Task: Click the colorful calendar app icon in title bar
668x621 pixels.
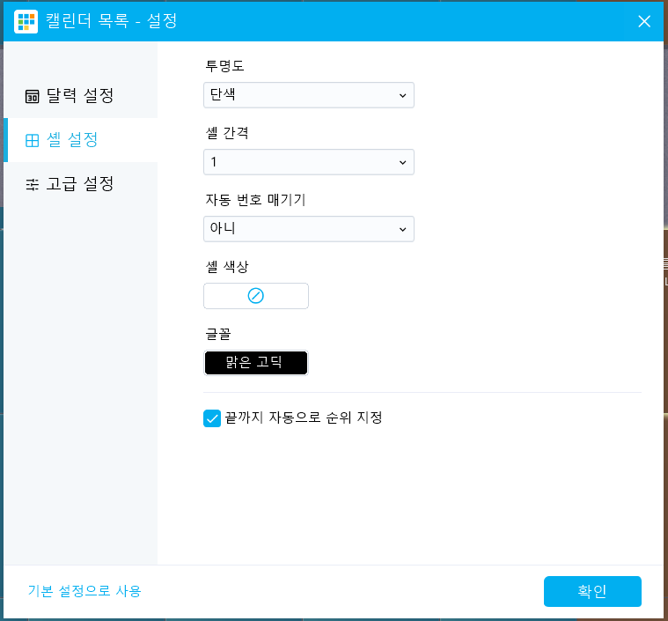Action: (x=26, y=21)
